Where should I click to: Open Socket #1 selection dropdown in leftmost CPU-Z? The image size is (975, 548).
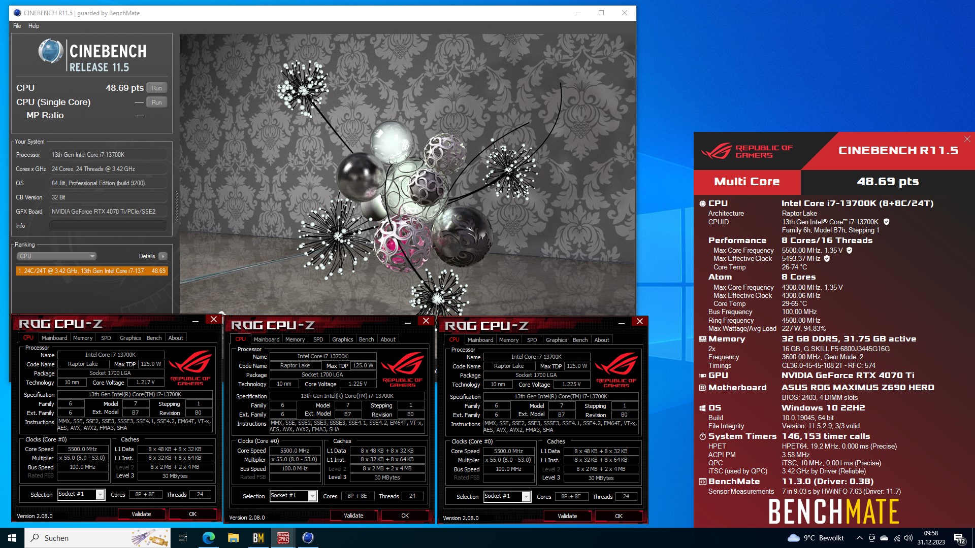(x=100, y=494)
